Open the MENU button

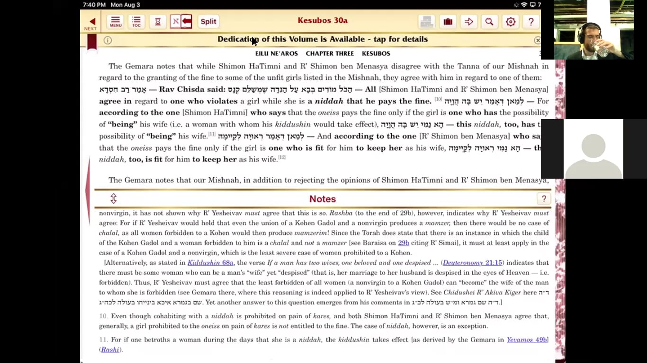coord(116,22)
